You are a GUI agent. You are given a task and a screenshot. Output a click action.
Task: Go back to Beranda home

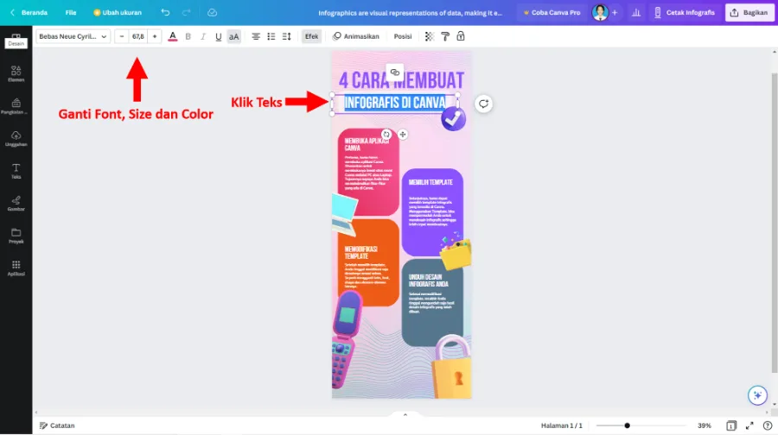tap(29, 12)
